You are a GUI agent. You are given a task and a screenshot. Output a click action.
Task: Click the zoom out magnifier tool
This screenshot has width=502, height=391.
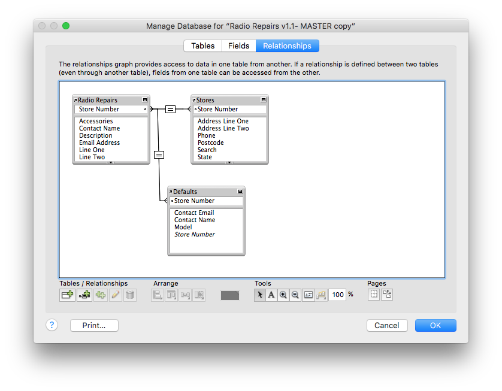tap(295, 295)
